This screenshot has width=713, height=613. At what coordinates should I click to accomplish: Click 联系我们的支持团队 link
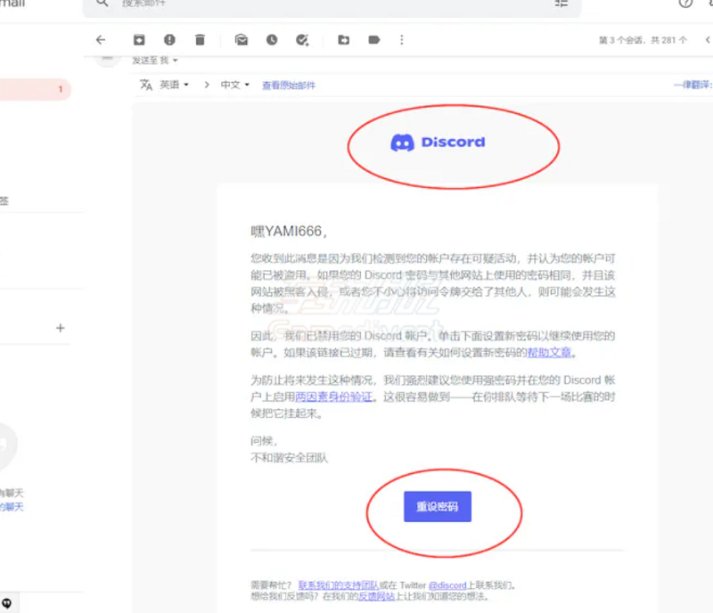coord(339,585)
